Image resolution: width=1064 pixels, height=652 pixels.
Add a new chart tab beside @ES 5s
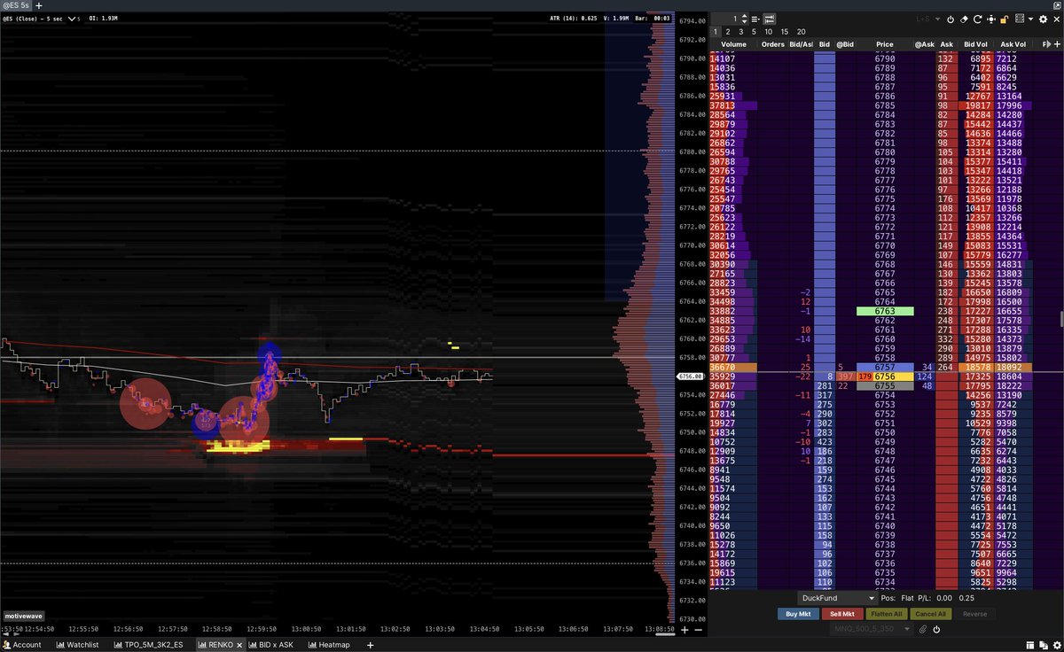point(39,5)
